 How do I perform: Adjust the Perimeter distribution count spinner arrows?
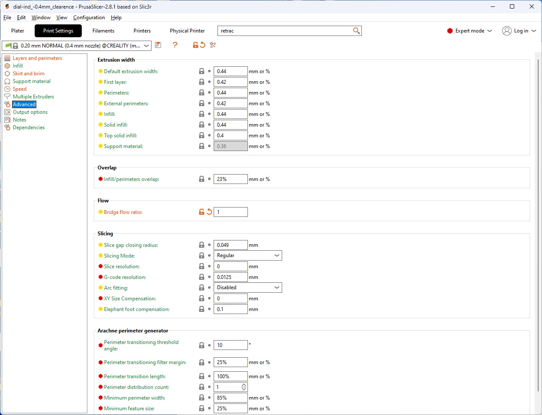(x=244, y=387)
